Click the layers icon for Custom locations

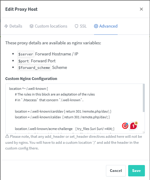coord(31,26)
